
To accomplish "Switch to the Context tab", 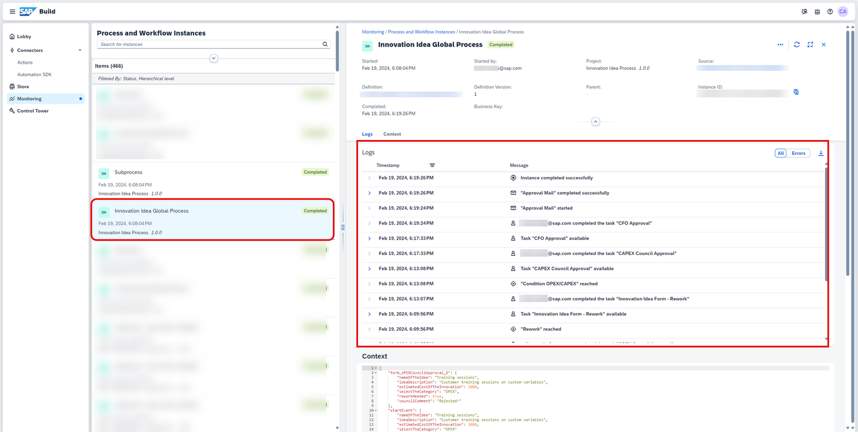I will click(392, 134).
